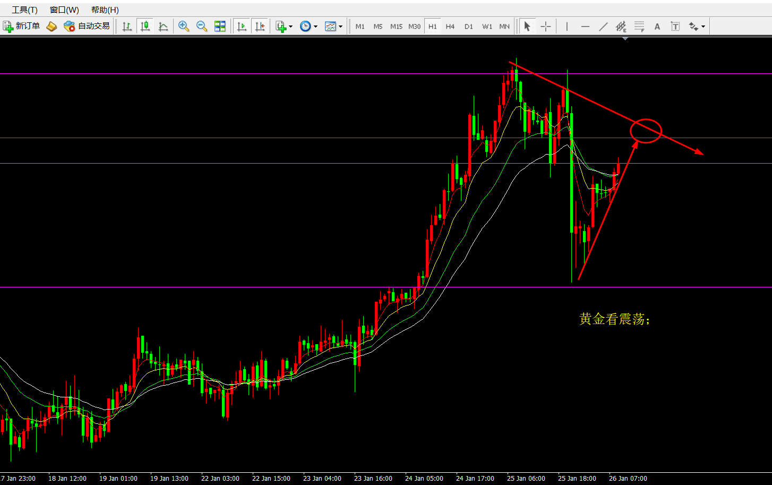Click the 19 Jan 01:00 time label
772x485 pixels.
pos(118,479)
